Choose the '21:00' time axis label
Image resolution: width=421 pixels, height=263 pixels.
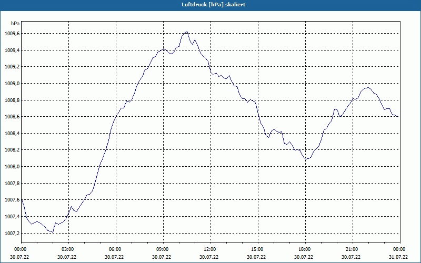click(x=351, y=249)
